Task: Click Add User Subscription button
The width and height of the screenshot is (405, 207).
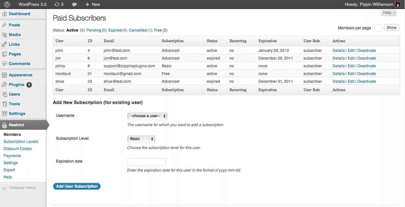Action: pyautogui.click(x=76, y=186)
